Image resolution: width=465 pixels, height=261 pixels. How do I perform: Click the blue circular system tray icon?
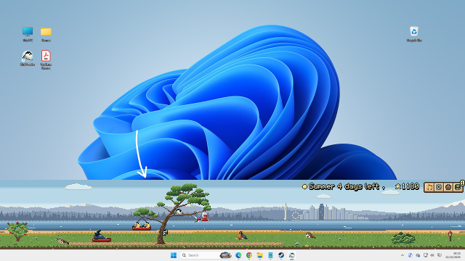410,255
